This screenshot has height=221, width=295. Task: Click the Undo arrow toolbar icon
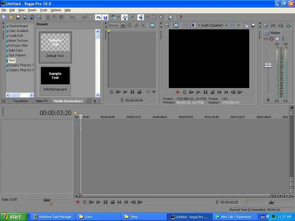click(x=72, y=18)
